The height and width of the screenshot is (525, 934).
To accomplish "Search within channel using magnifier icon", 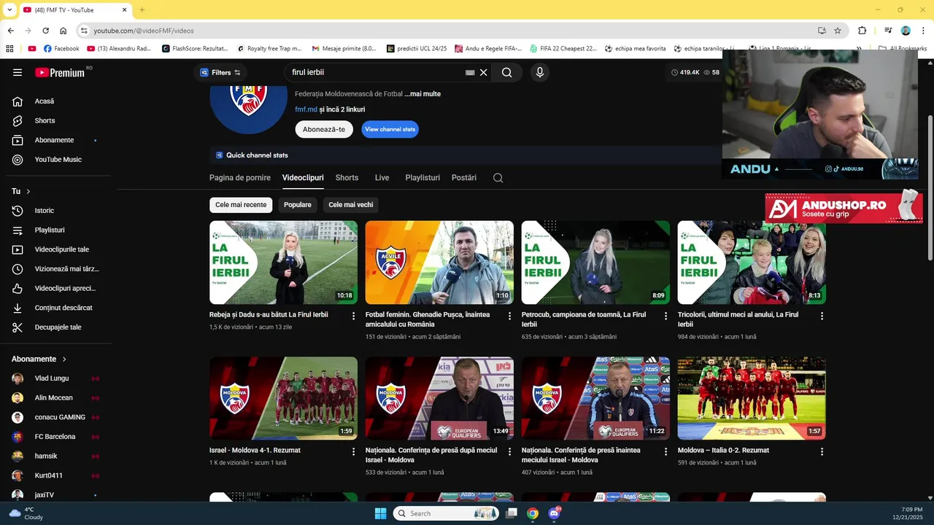I will pos(498,178).
